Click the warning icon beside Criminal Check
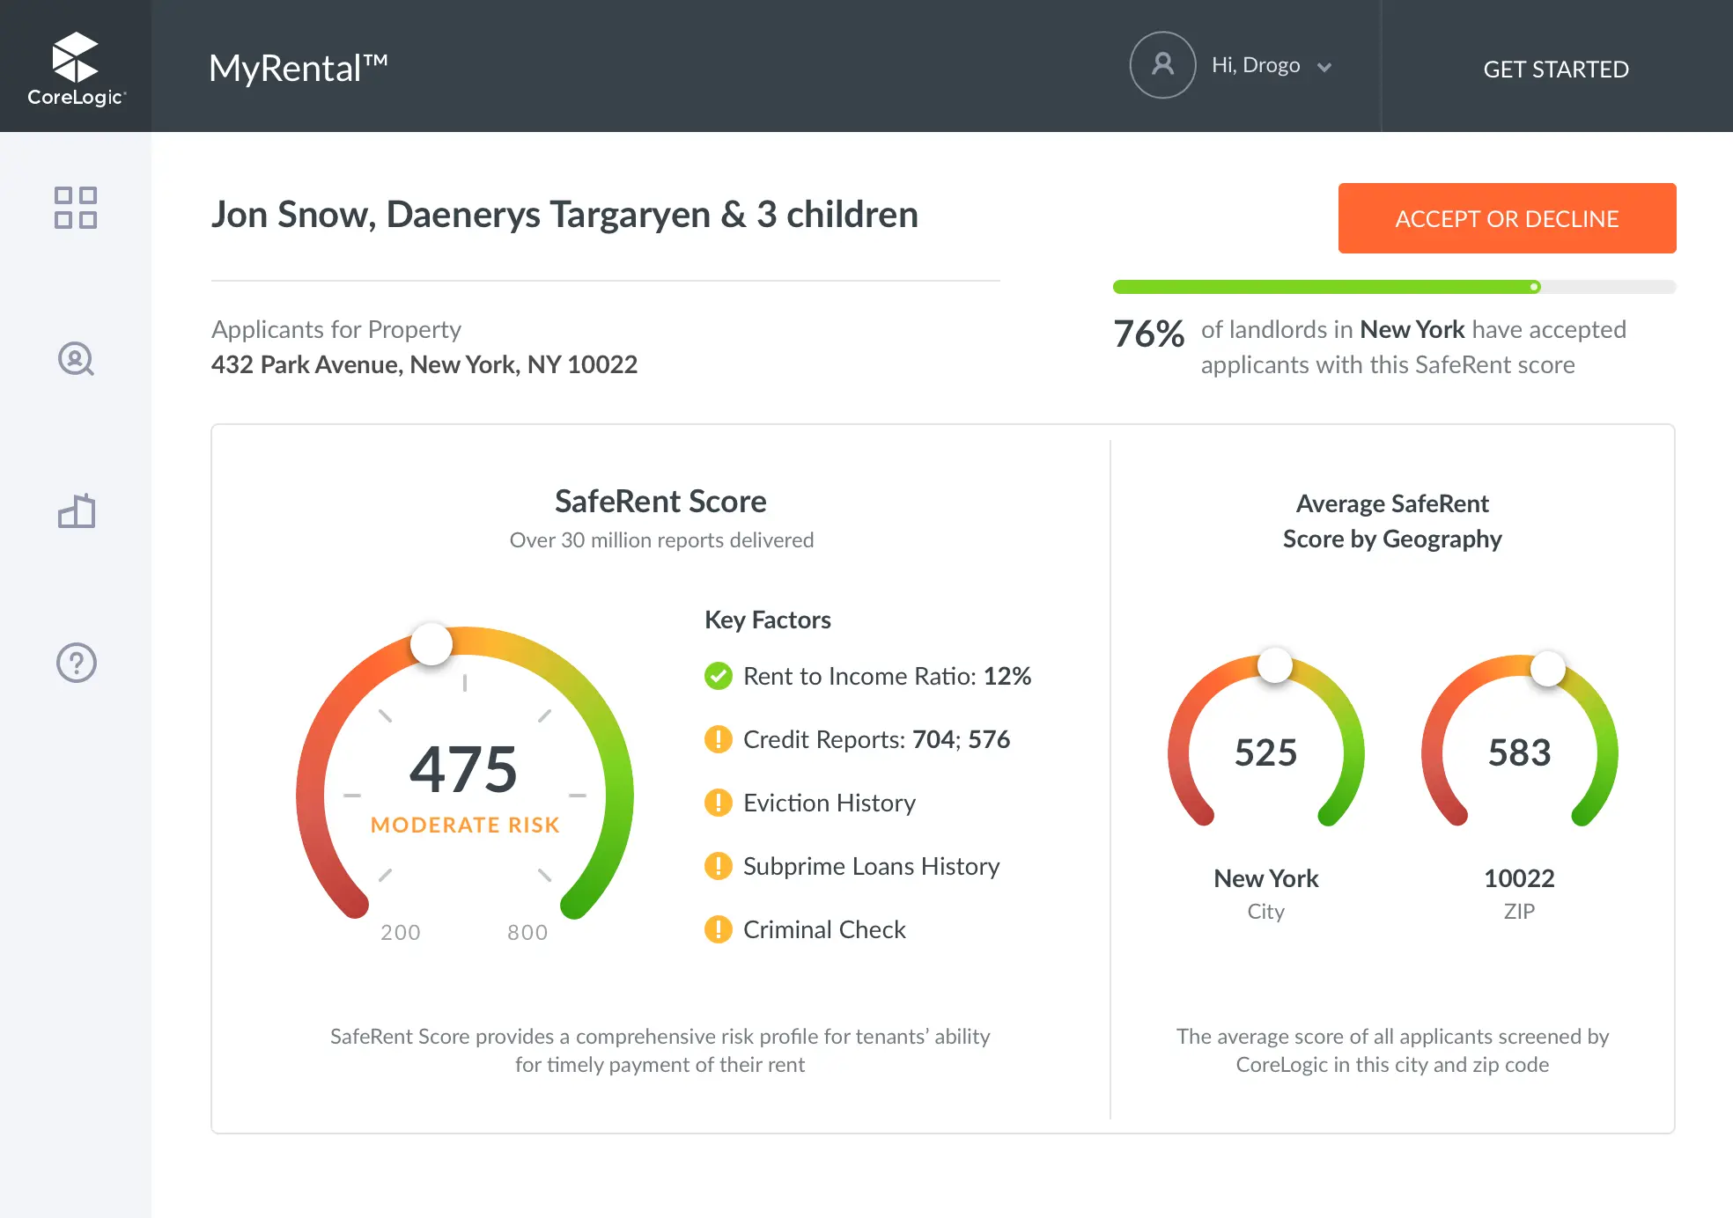Image resolution: width=1733 pixels, height=1218 pixels. click(719, 929)
